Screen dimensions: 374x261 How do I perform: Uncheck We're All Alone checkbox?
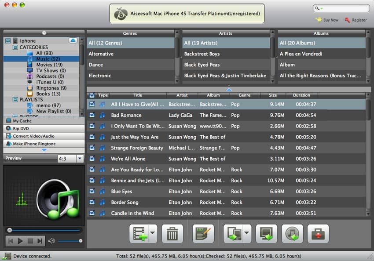tap(92, 158)
